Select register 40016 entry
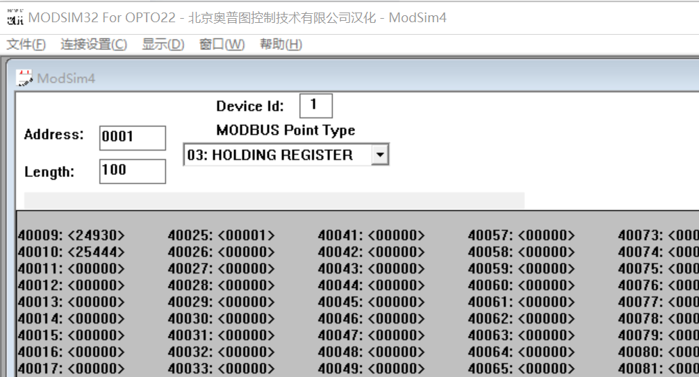Screen dimensions: 699x377 point(72,352)
